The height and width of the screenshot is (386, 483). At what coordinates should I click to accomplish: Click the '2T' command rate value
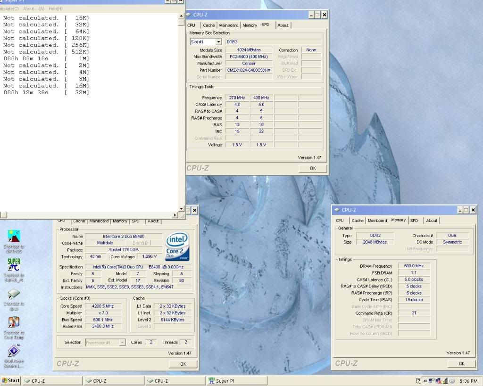point(414,313)
